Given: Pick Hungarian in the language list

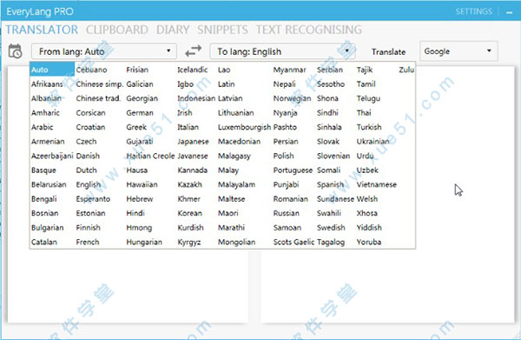Looking at the screenshot, I should click(x=144, y=242).
